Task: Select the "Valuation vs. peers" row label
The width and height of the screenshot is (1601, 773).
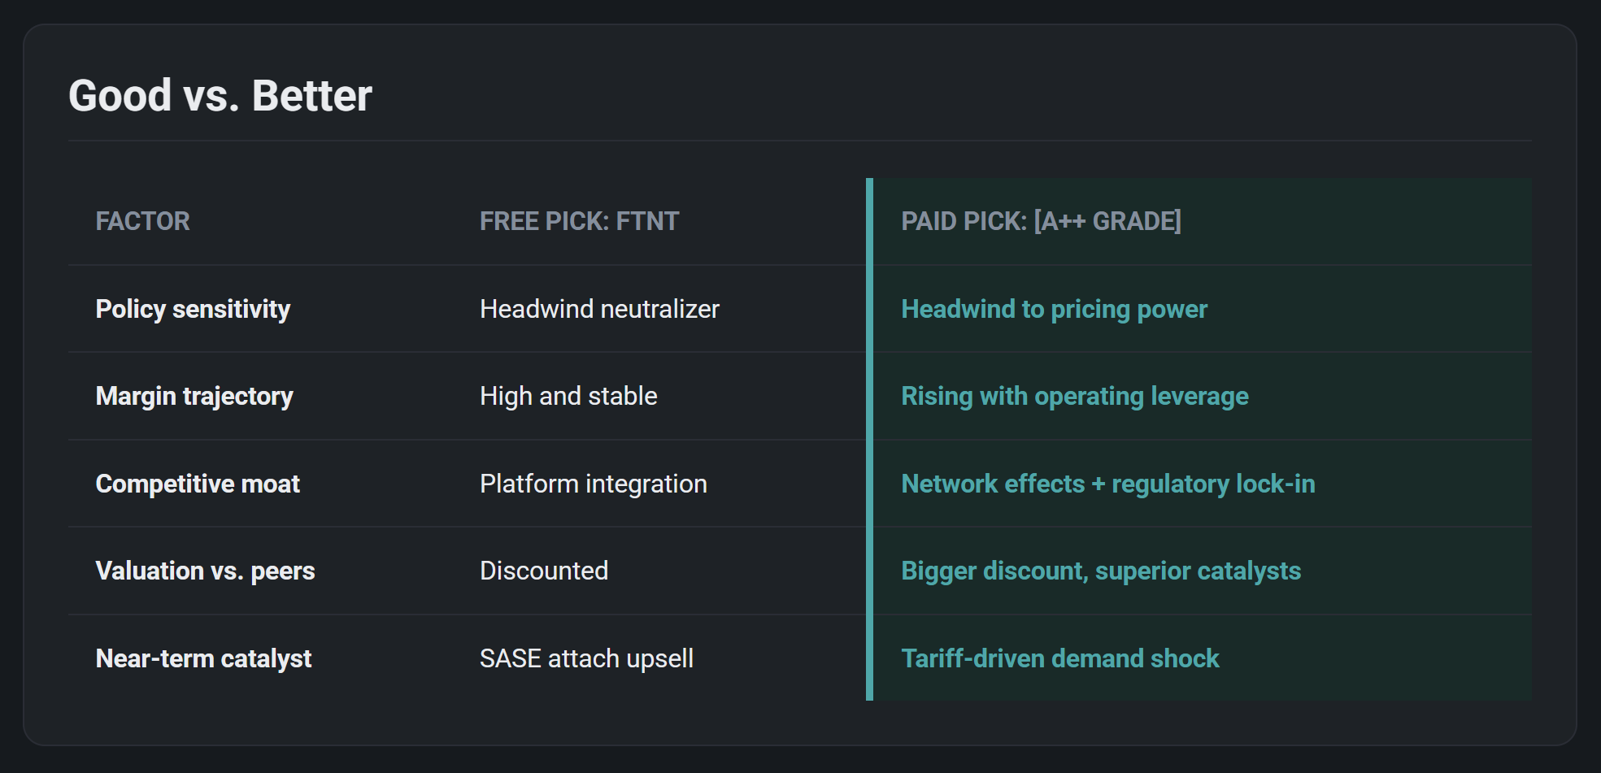Action: click(x=205, y=571)
